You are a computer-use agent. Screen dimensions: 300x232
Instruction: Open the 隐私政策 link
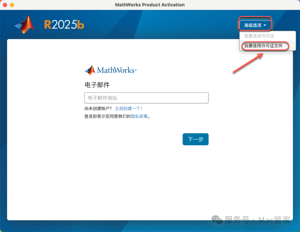pos(139,116)
